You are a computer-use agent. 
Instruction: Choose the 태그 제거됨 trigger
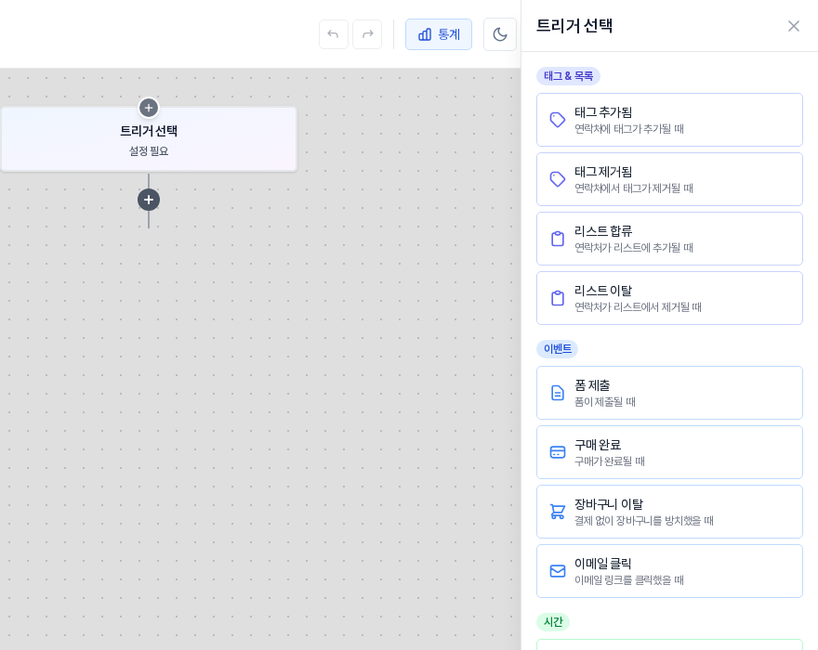point(669,179)
